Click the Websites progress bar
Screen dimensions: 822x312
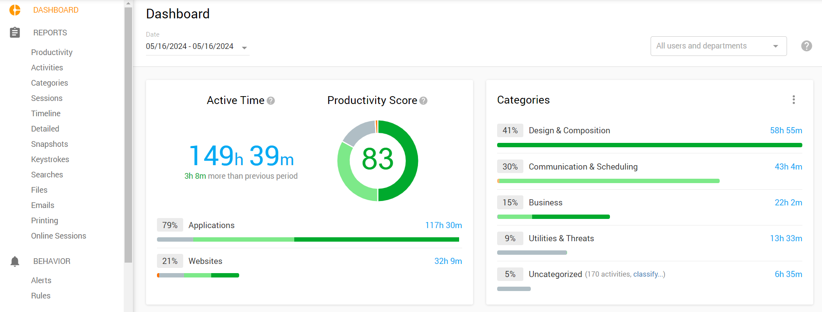click(x=198, y=275)
